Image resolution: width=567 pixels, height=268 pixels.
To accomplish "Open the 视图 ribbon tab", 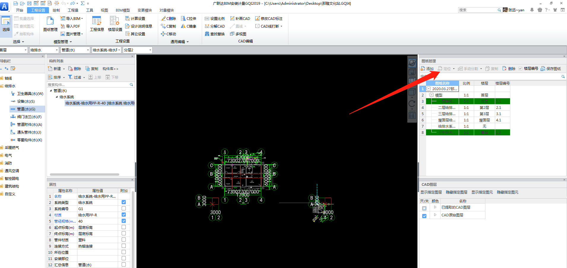I will (x=104, y=10).
